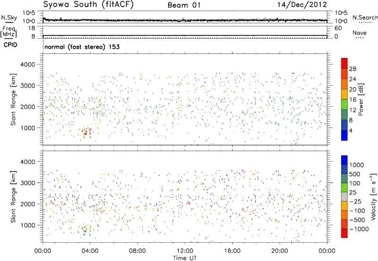Click the '-1000' tick on Velocity scale
The image size is (378, 261).
[x=359, y=229]
